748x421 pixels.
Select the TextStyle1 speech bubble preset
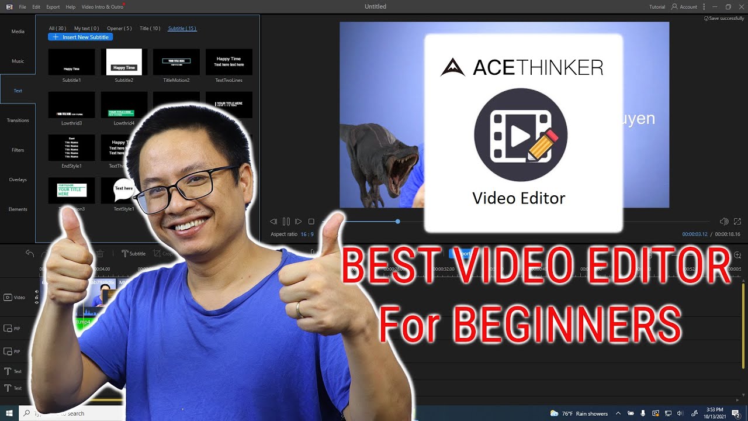coord(123,191)
